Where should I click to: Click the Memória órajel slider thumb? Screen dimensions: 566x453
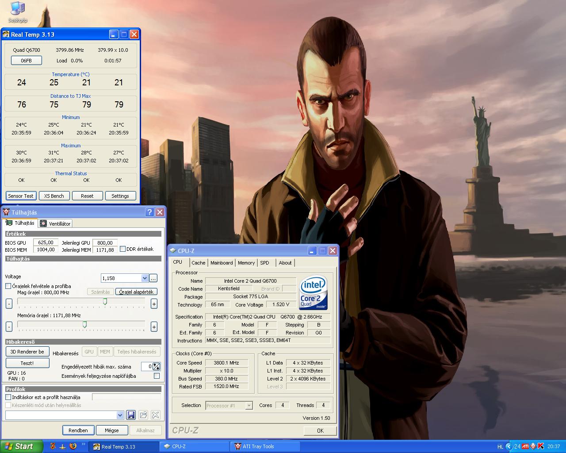[84, 325]
